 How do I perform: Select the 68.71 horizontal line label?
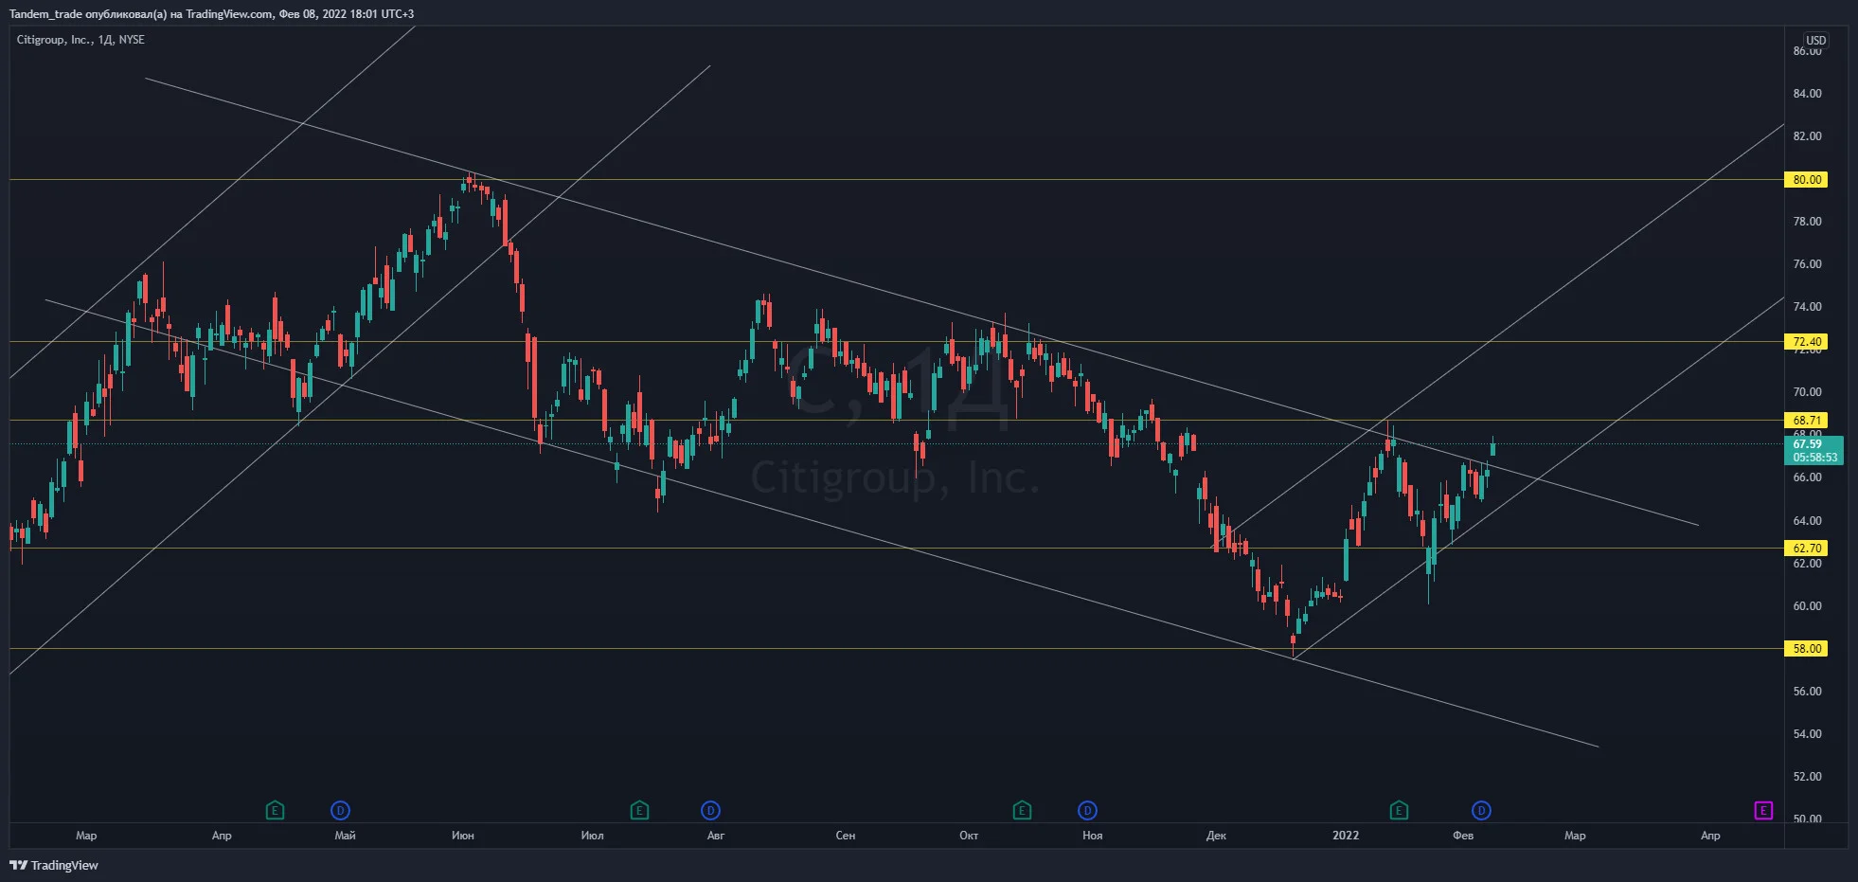point(1807,420)
